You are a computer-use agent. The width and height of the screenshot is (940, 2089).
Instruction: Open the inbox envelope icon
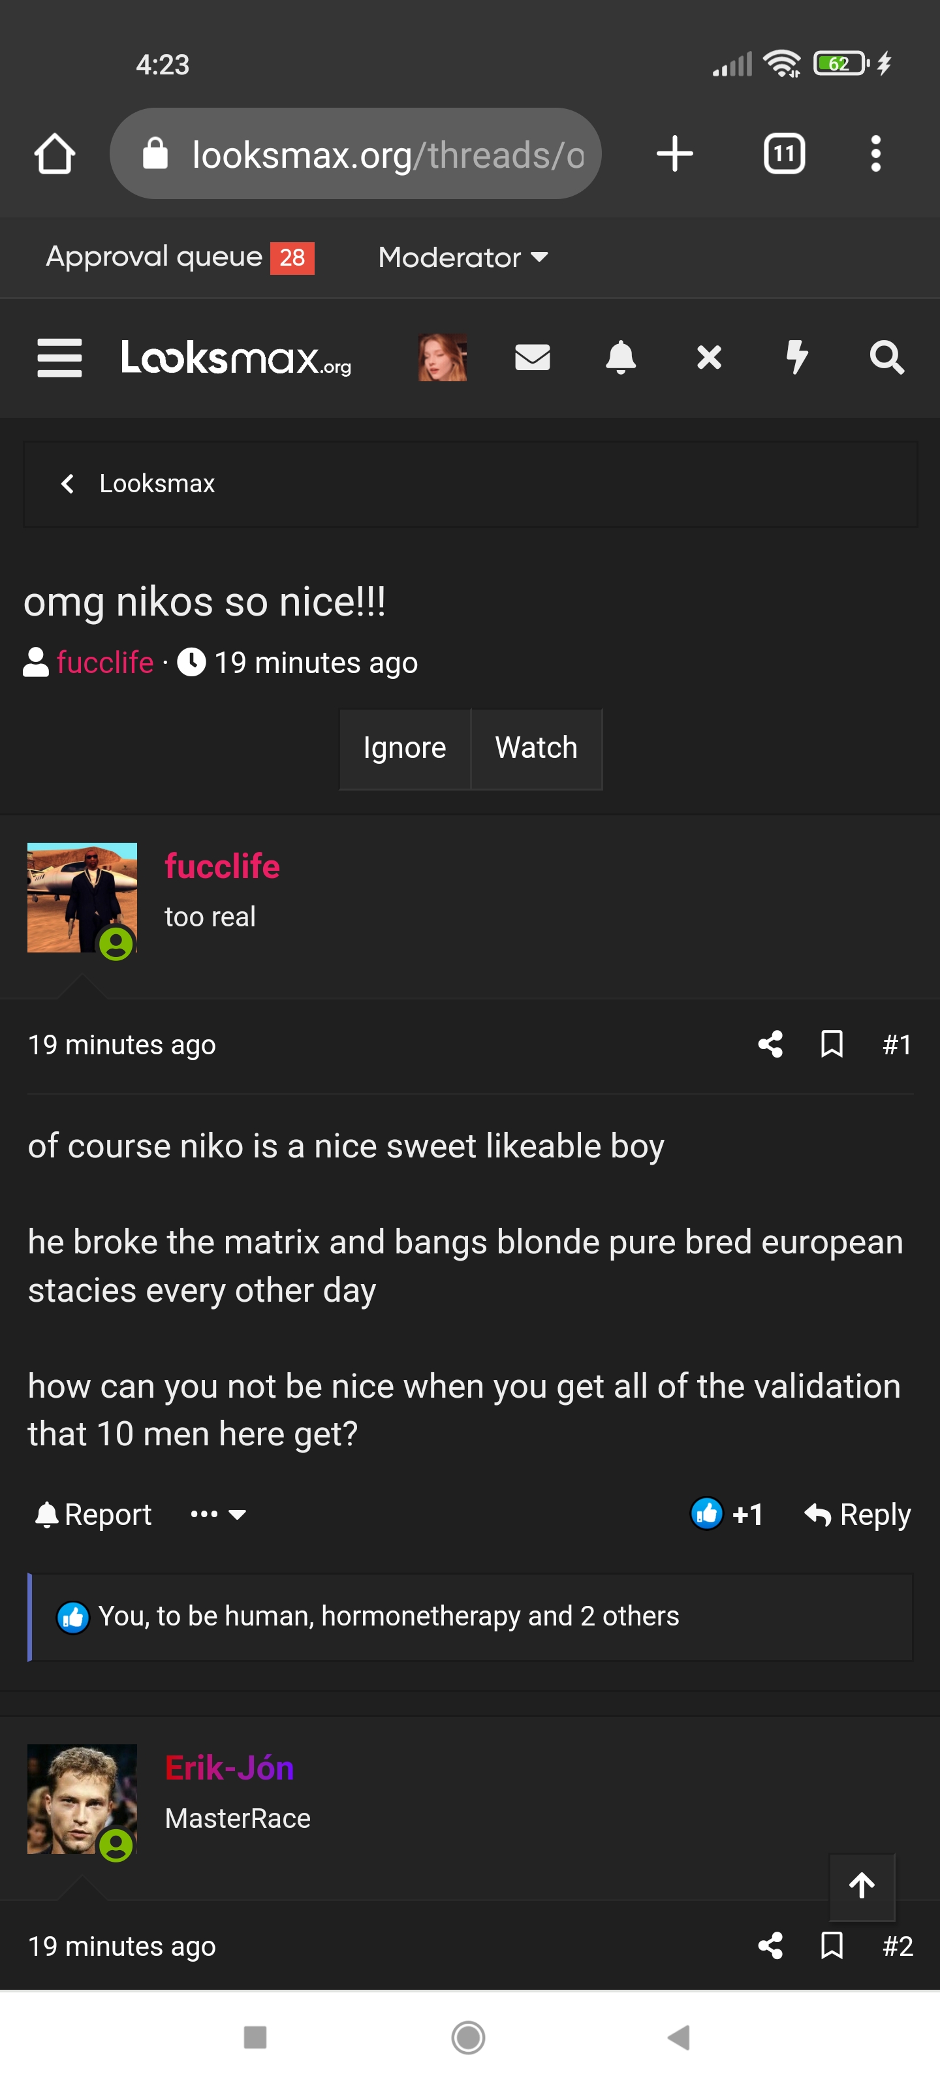(532, 357)
